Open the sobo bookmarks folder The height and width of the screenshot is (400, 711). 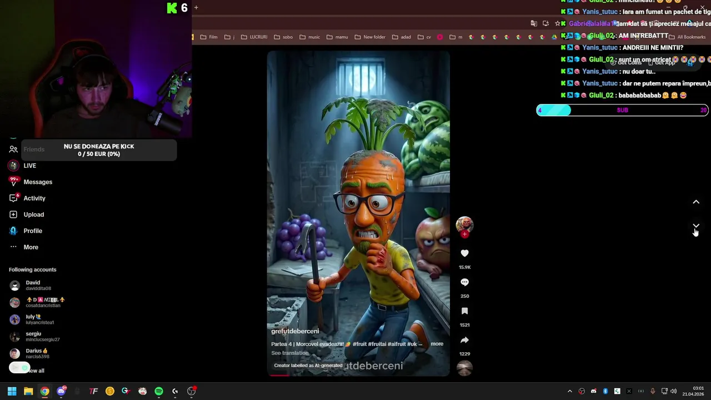(283, 37)
